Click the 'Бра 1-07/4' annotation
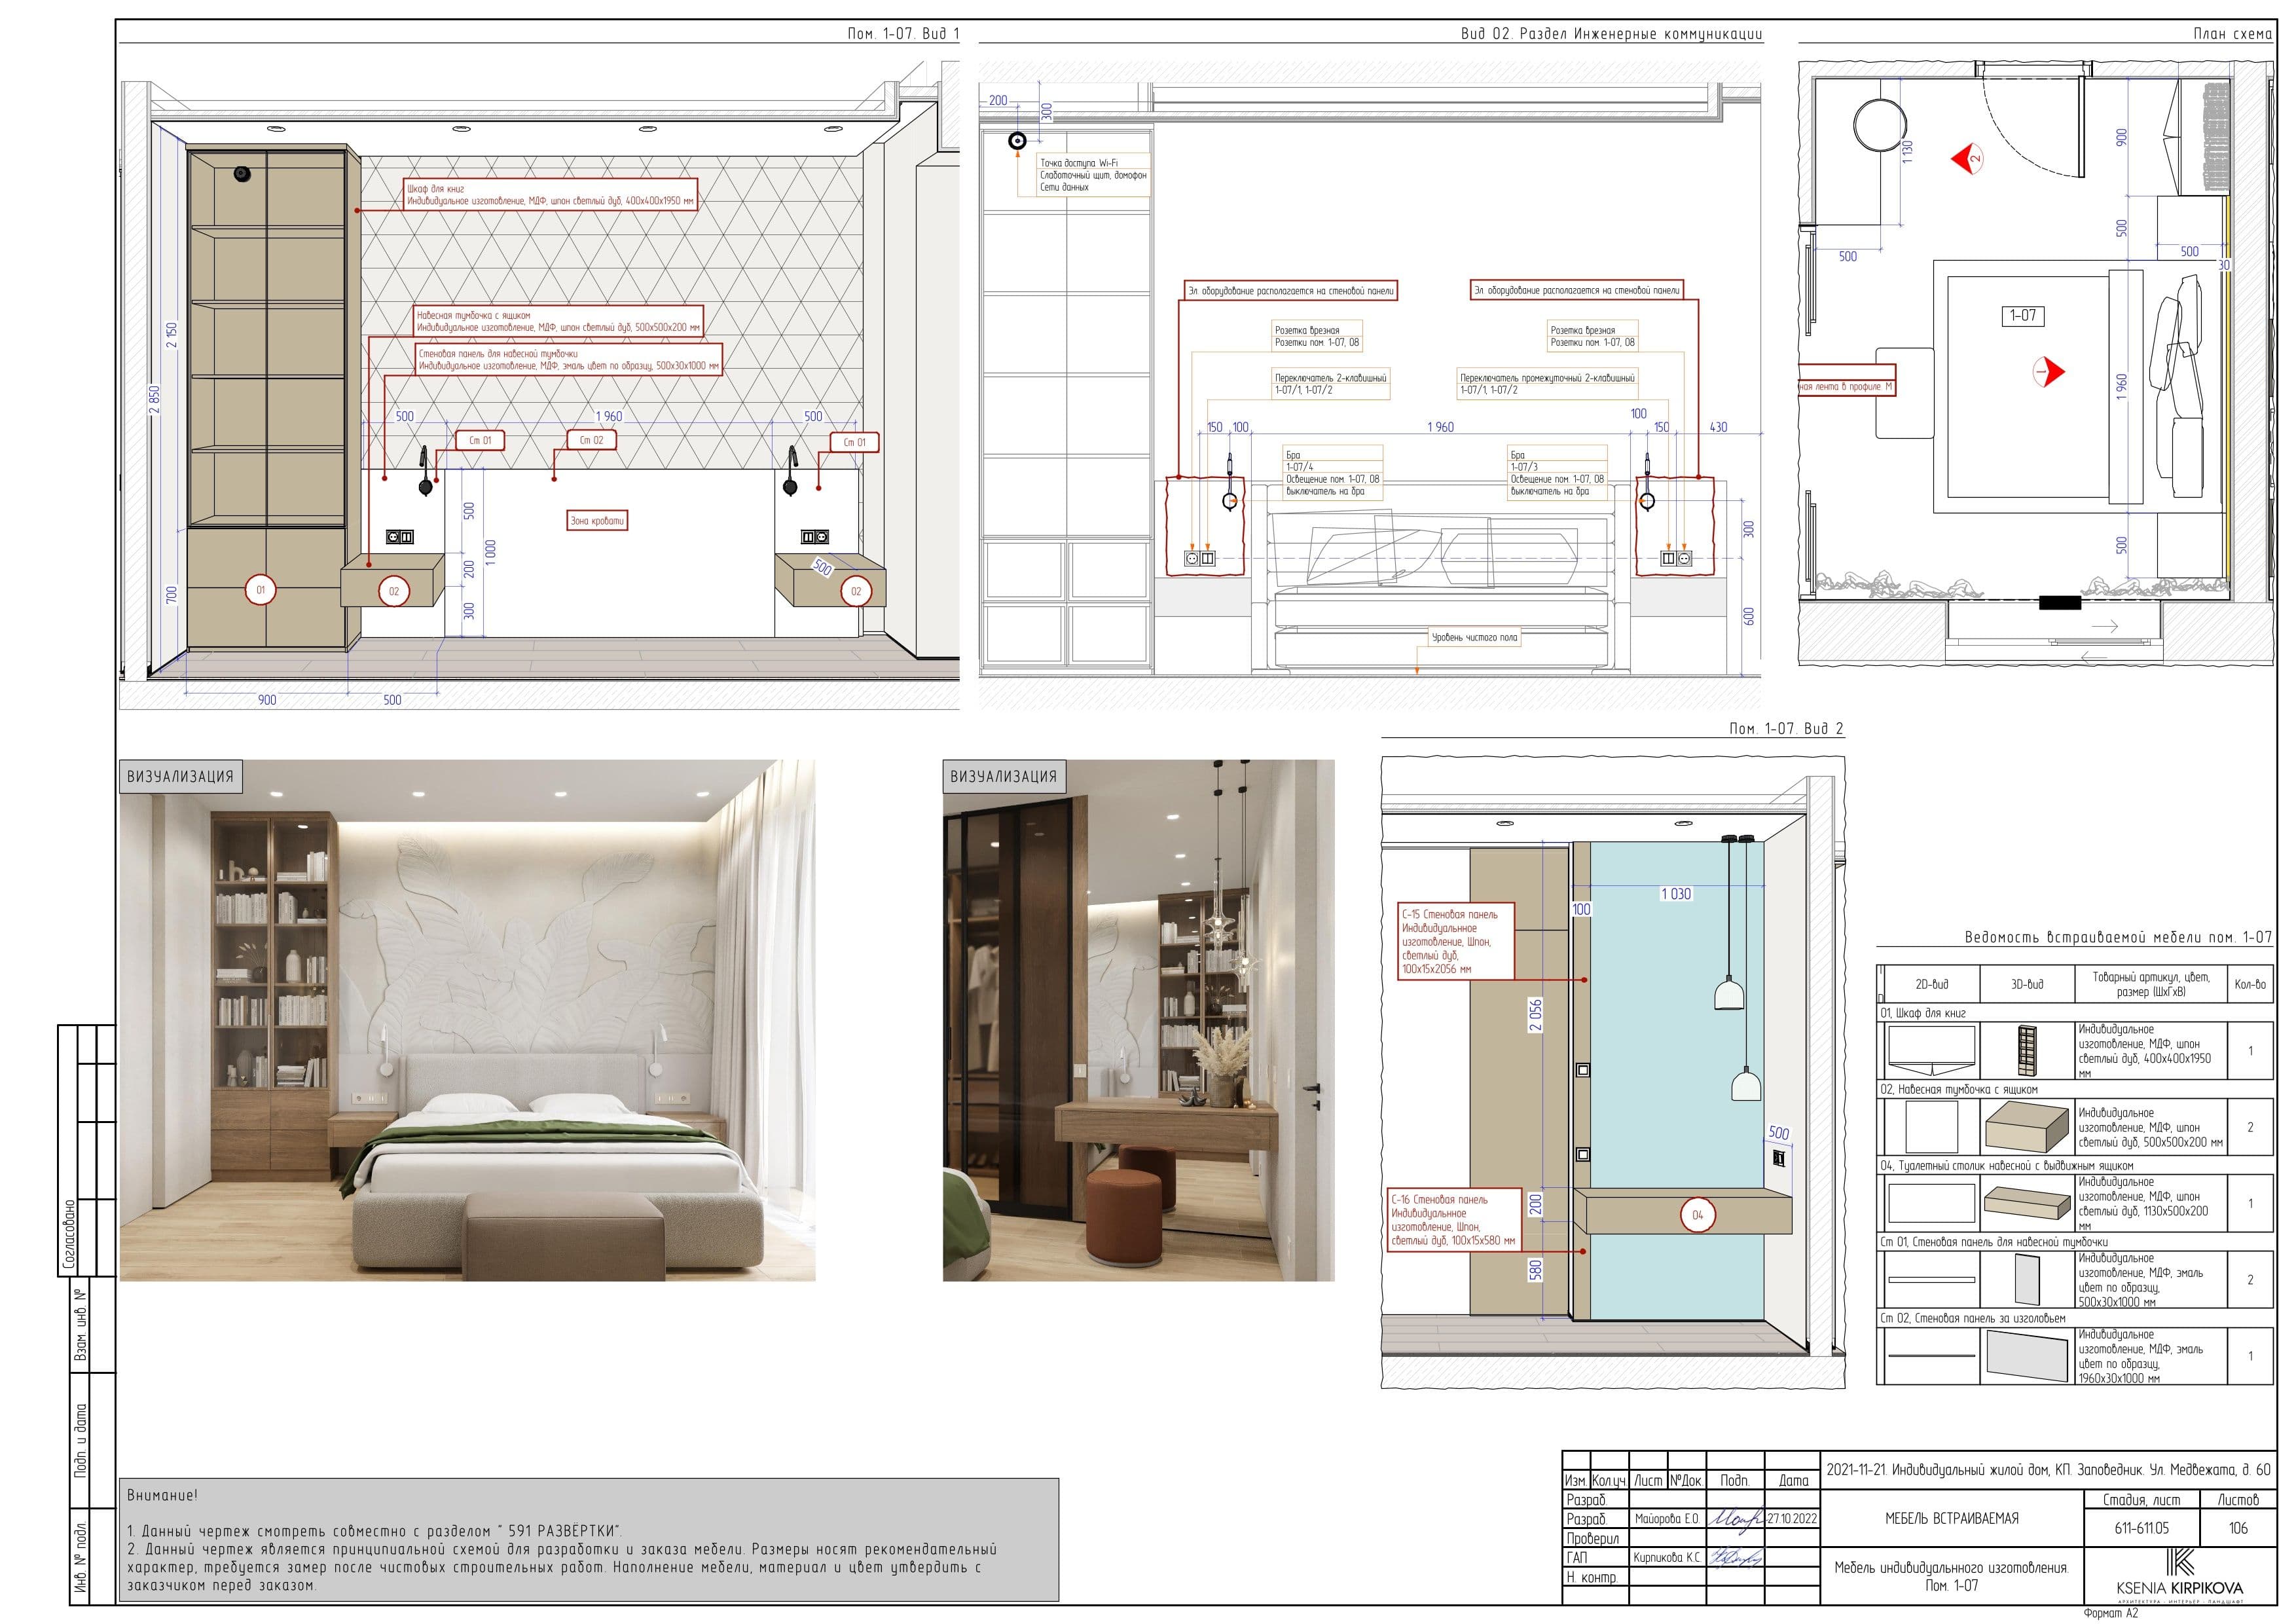The width and height of the screenshot is (2296, 1624). pyautogui.click(x=1332, y=472)
